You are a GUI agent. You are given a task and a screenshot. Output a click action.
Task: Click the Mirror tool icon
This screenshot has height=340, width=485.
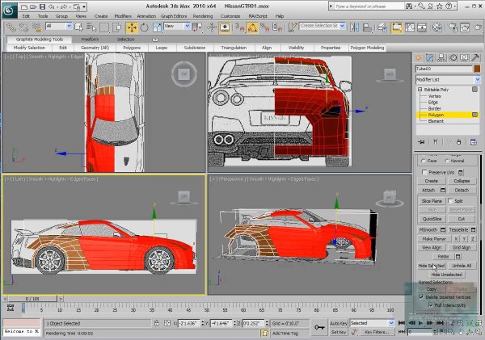[x=355, y=27]
